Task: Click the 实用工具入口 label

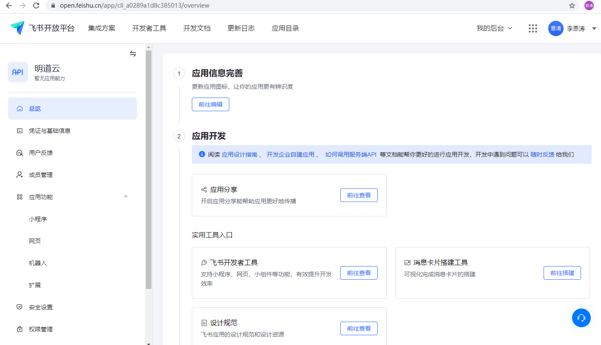Action: click(212, 235)
